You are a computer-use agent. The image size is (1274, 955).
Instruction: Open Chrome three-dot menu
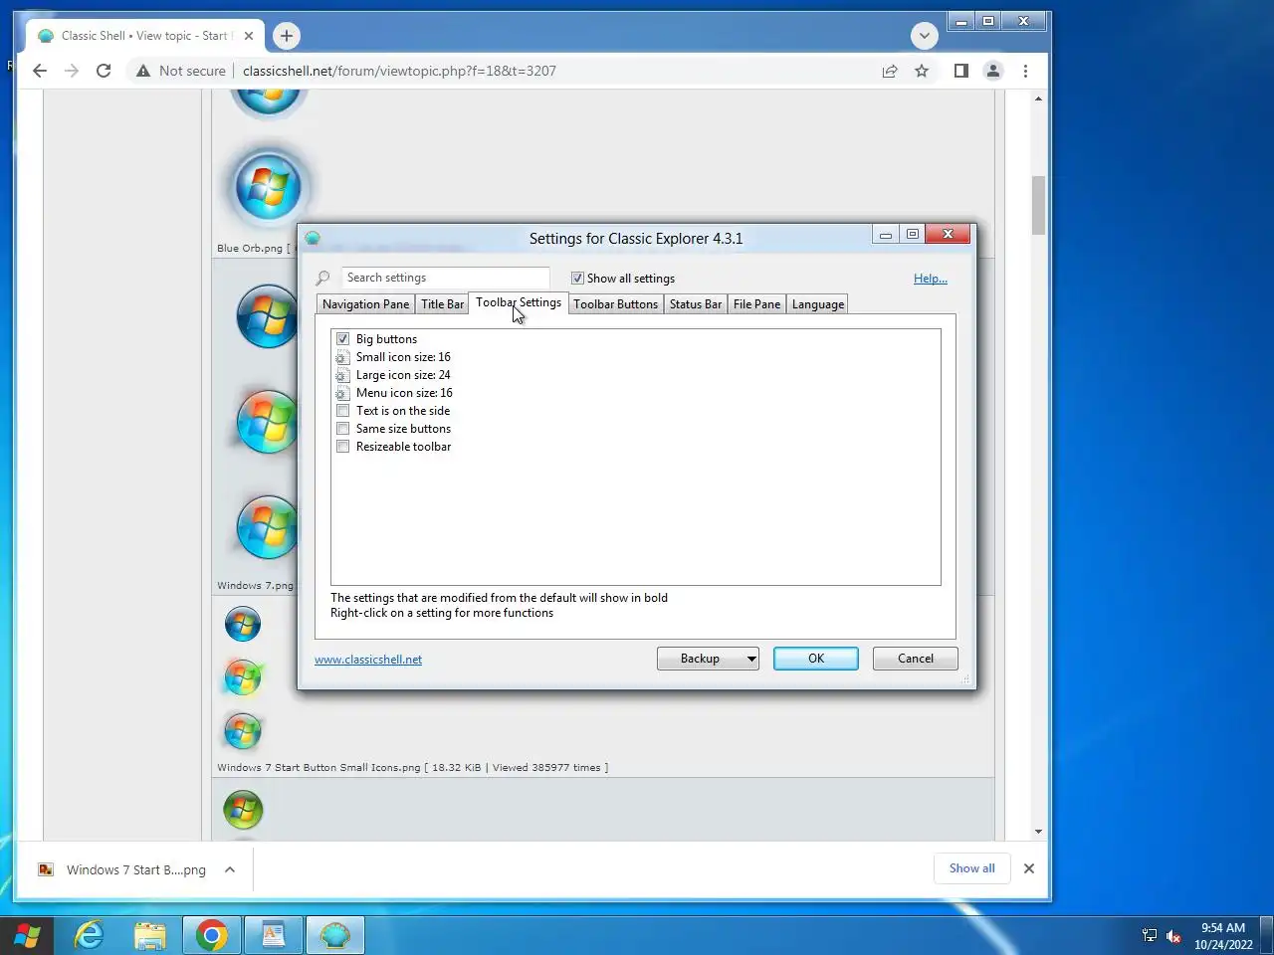pos(1025,71)
